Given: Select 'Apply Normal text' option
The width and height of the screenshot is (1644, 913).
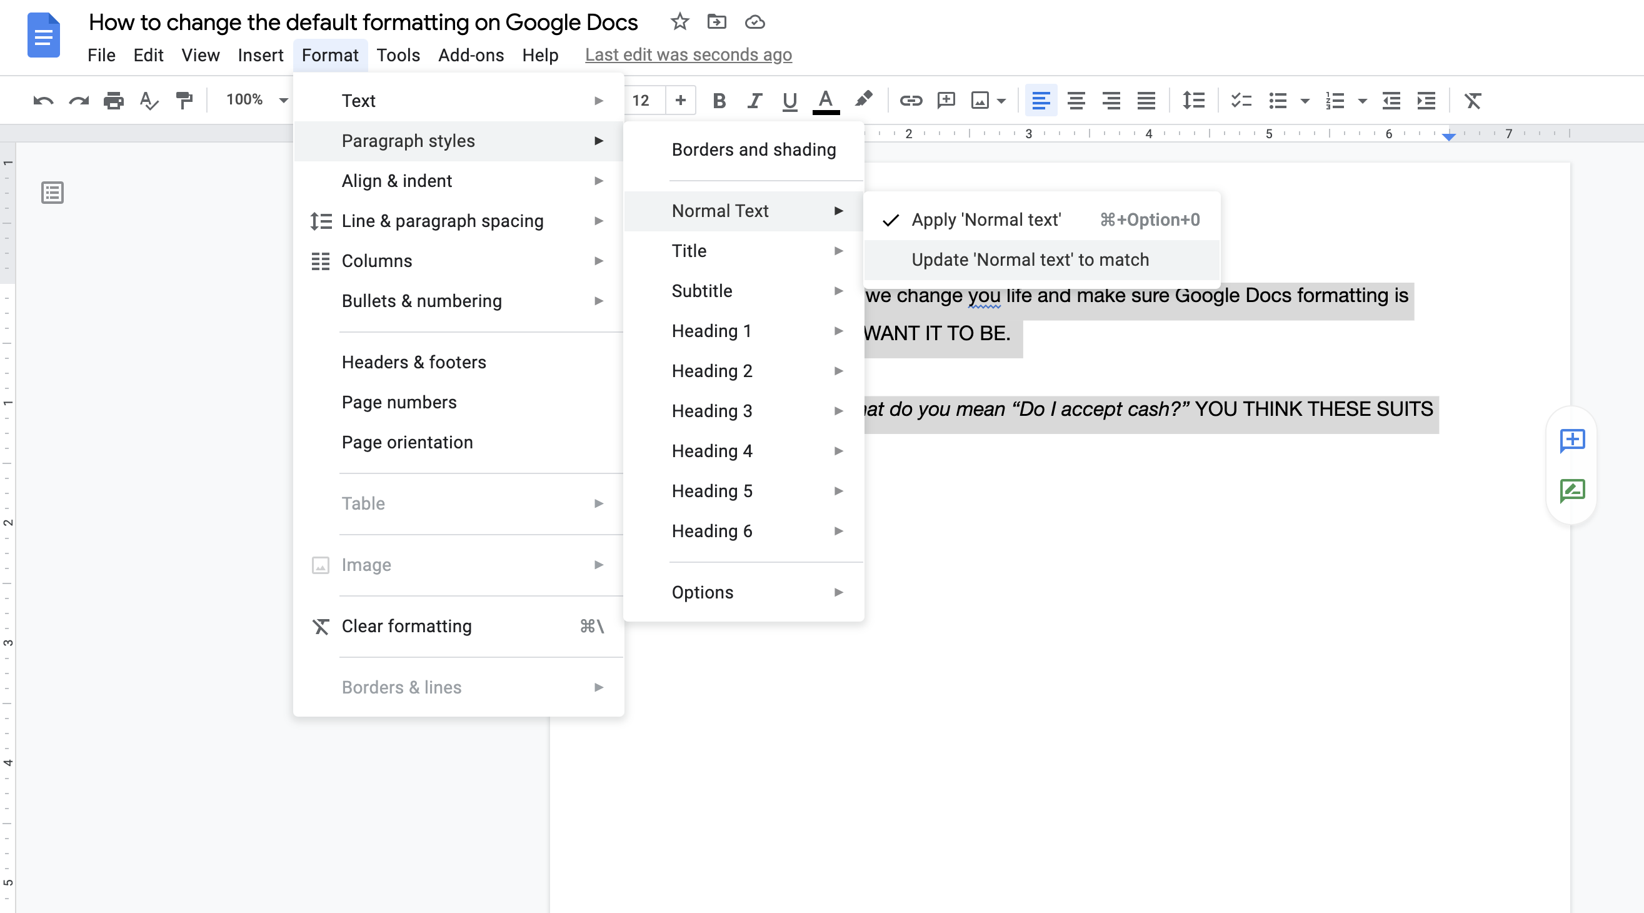Looking at the screenshot, I should [x=986, y=219].
